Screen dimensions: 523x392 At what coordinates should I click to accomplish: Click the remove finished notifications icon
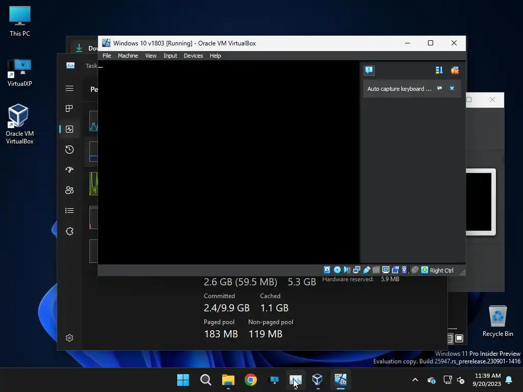pyautogui.click(x=455, y=70)
